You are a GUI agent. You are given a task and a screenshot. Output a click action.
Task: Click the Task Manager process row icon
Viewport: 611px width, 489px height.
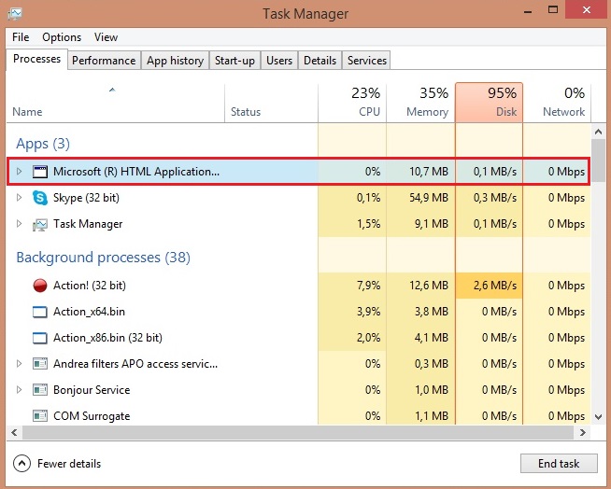click(x=40, y=224)
